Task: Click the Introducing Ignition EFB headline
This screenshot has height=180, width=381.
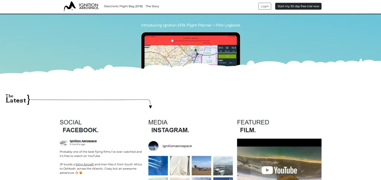Action: [190, 25]
